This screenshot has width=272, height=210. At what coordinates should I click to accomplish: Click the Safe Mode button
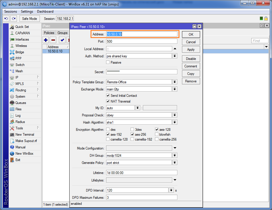(x=30, y=19)
